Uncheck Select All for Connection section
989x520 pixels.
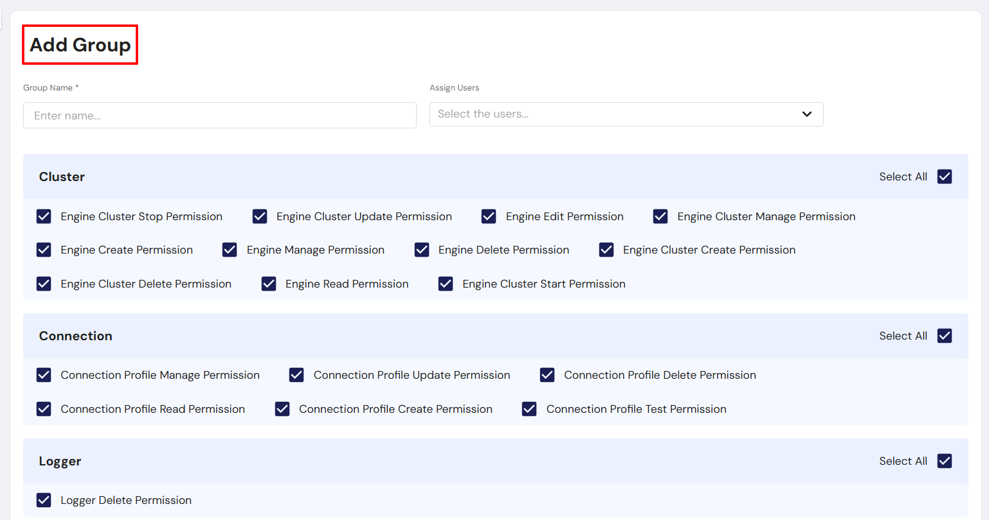[x=944, y=336]
